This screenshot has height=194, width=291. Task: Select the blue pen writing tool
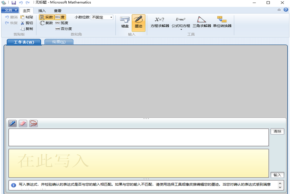tap(13, 123)
